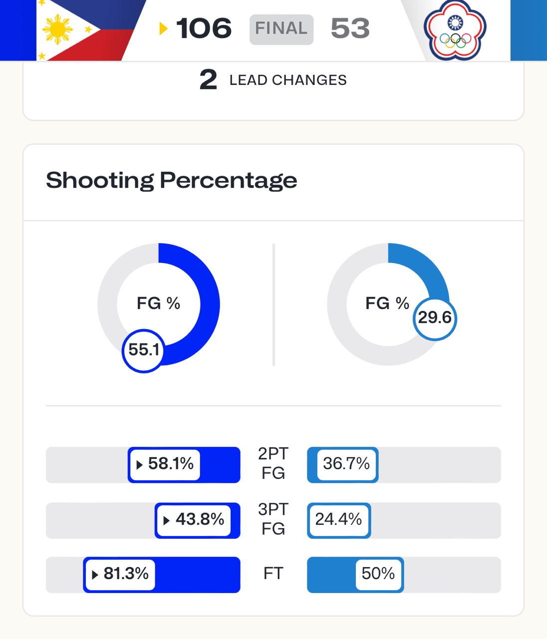Tap the Shooting Percentage section heading

[171, 181]
